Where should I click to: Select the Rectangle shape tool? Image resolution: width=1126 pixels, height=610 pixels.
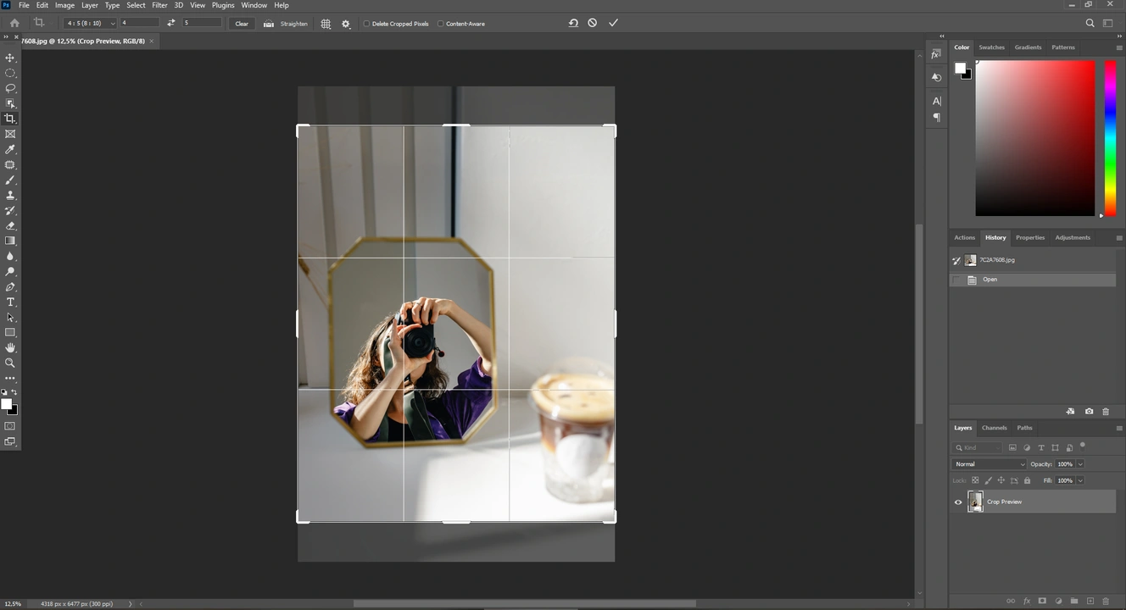10,332
